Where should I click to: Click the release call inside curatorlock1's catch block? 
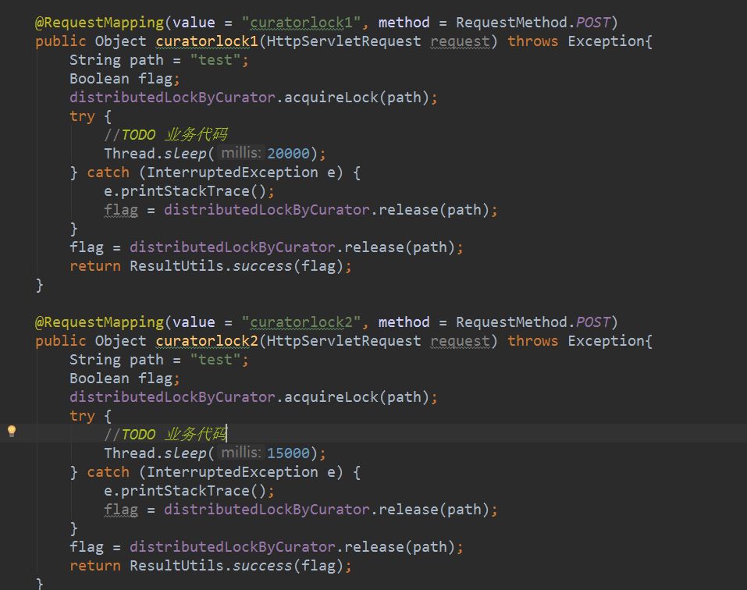(x=407, y=210)
